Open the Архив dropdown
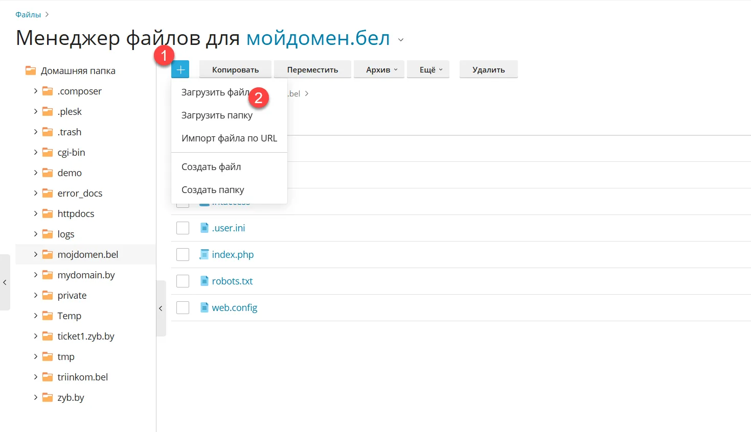The height and width of the screenshot is (432, 751). (381, 69)
